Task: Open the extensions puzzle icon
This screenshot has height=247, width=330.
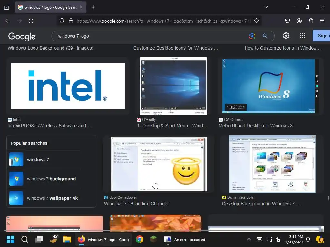Action: click(x=311, y=21)
